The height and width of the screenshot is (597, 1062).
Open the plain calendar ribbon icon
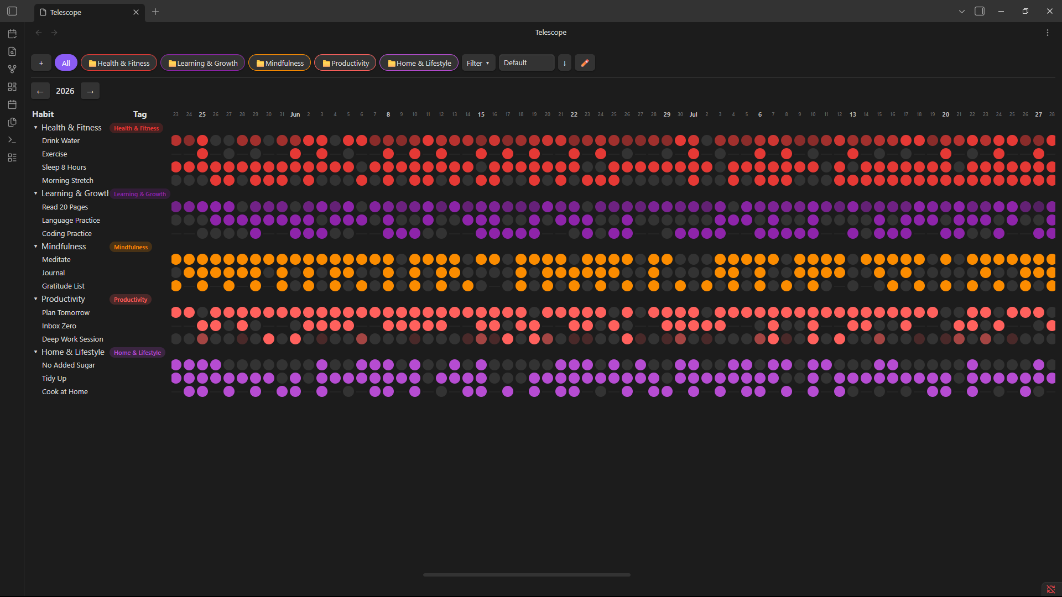[x=12, y=104]
